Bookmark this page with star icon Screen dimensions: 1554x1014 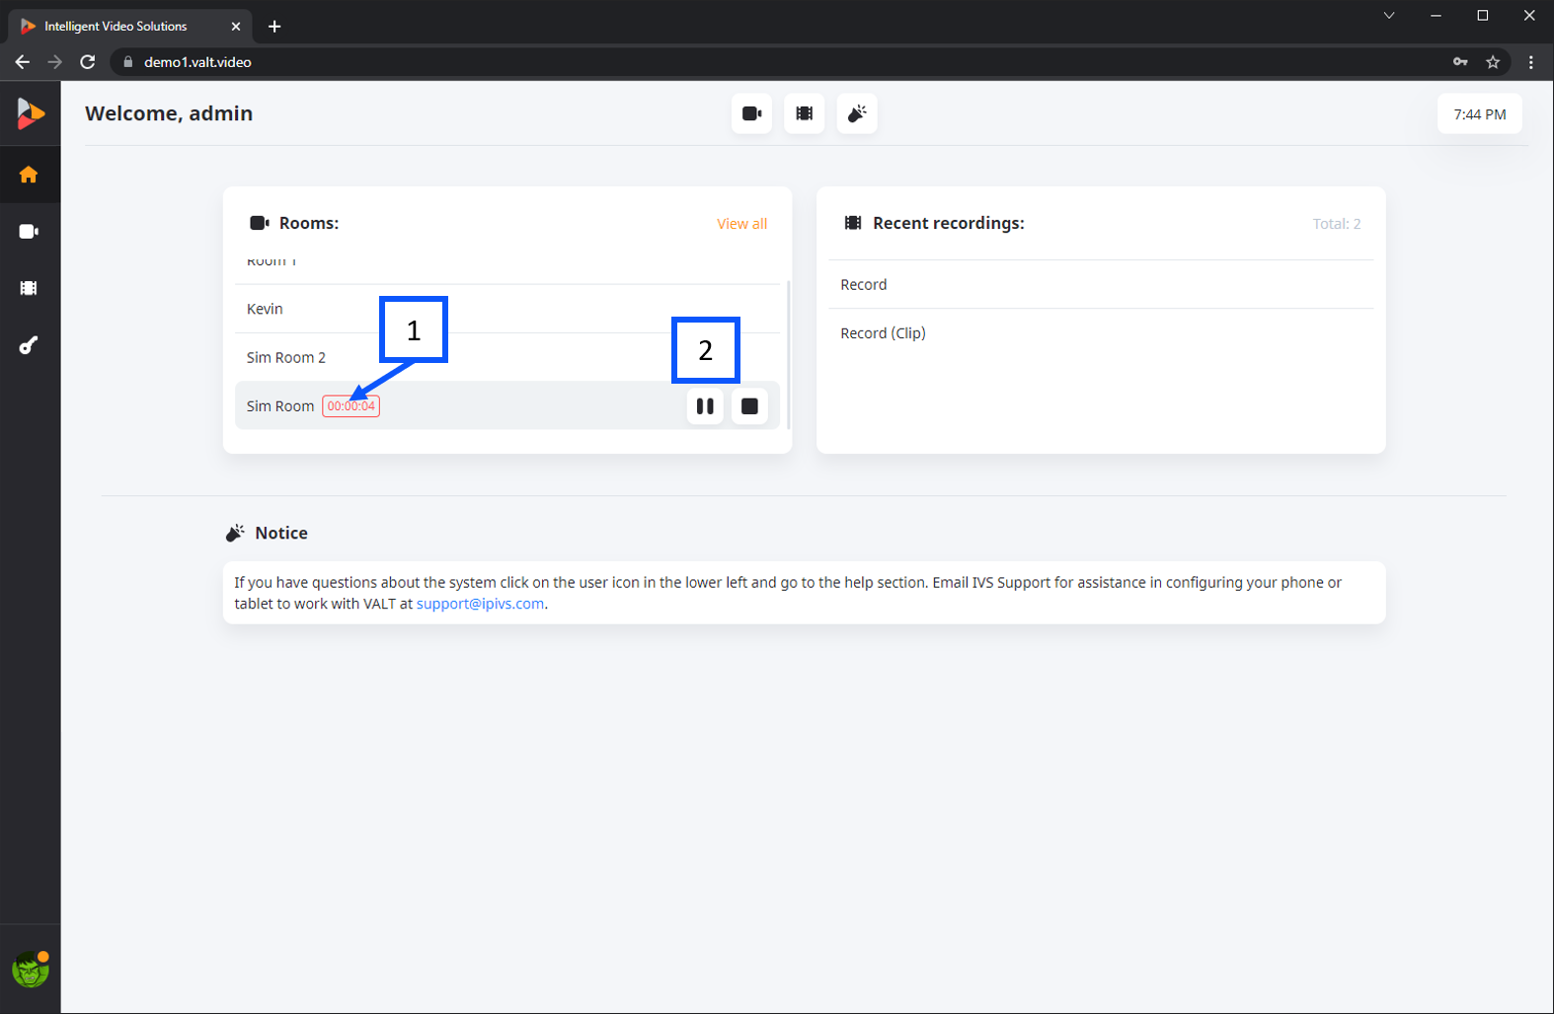pos(1493,62)
